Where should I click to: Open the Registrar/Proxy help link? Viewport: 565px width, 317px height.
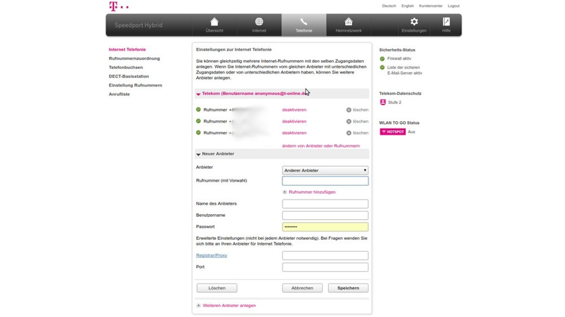click(x=211, y=255)
